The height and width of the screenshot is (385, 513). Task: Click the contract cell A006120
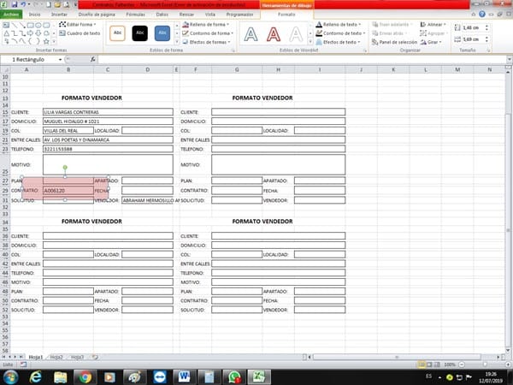[68, 191]
